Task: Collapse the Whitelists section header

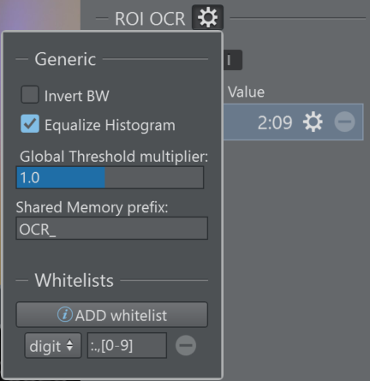Action: click(74, 280)
